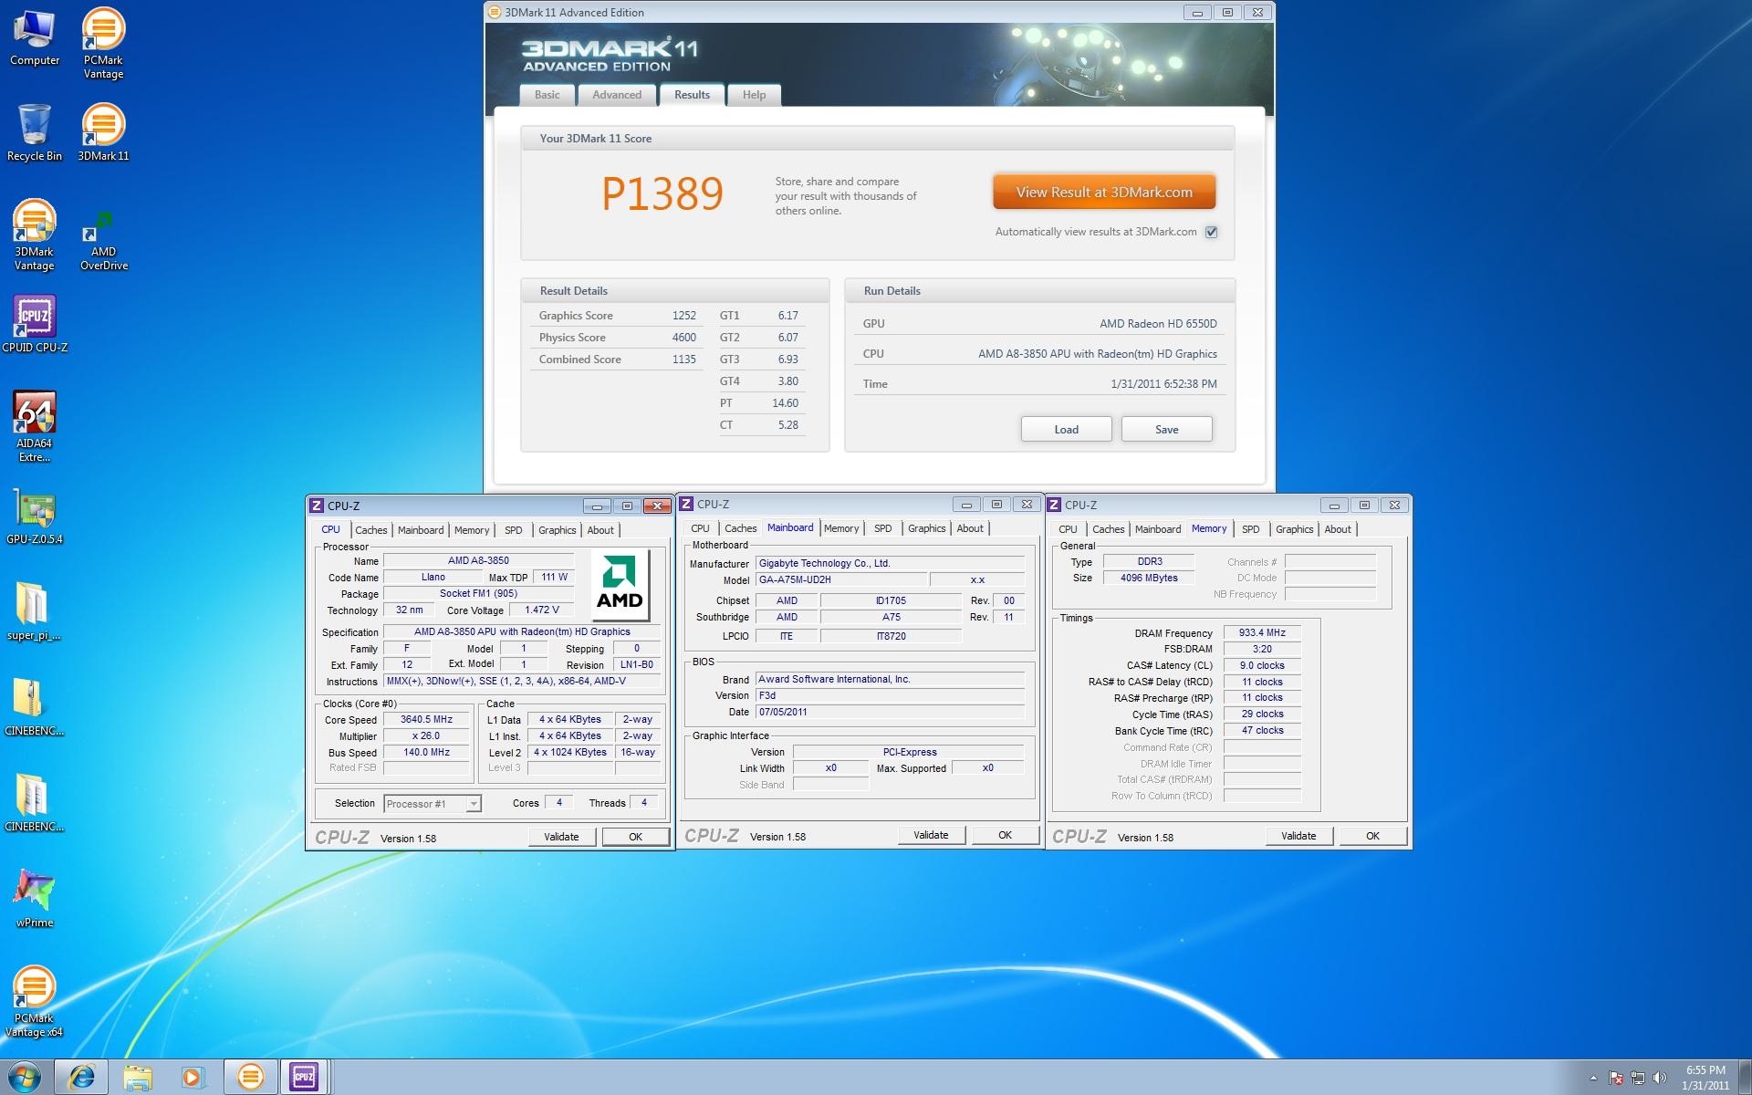The width and height of the screenshot is (1752, 1095).
Task: Click the AMD Radeon HD 6550D GPU text
Action: coord(1158,324)
